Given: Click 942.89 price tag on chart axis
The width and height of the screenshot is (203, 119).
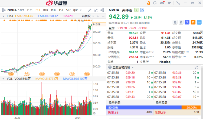Looking at the screenshot, I should coord(99,24).
